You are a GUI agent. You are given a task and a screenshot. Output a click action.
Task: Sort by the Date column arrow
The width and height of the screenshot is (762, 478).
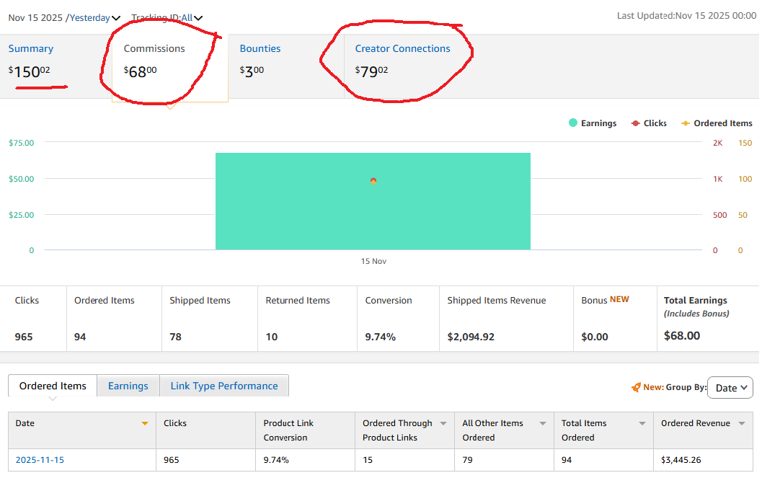(144, 424)
